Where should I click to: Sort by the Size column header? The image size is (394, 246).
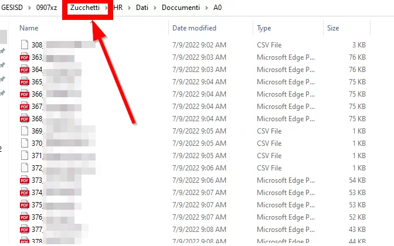tap(333, 28)
